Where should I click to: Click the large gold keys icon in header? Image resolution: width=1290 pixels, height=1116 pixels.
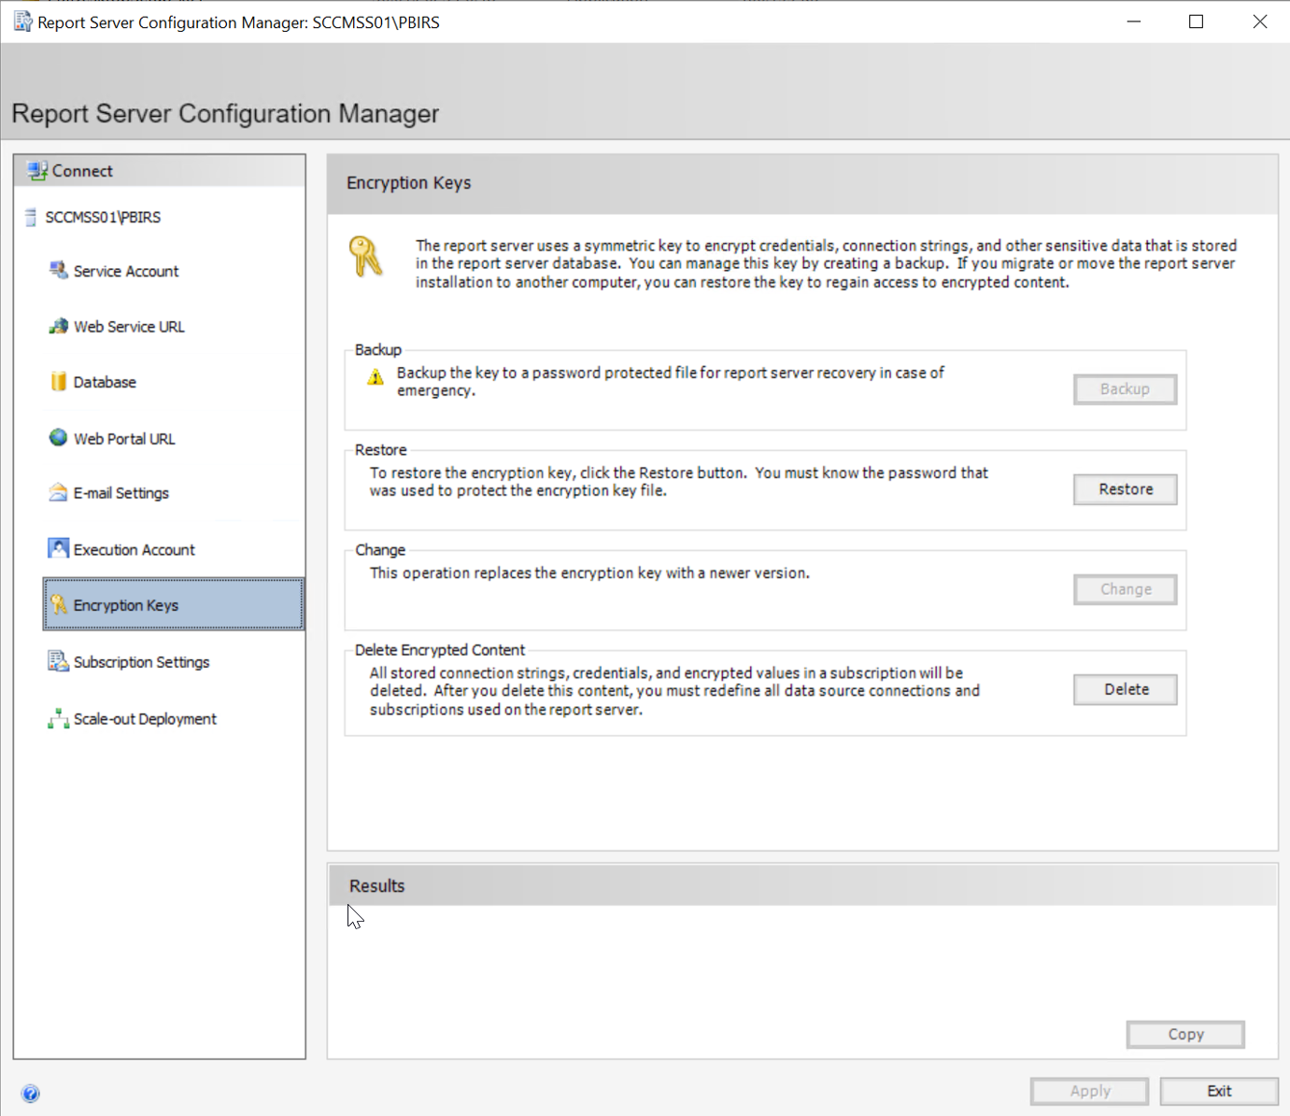tap(366, 256)
